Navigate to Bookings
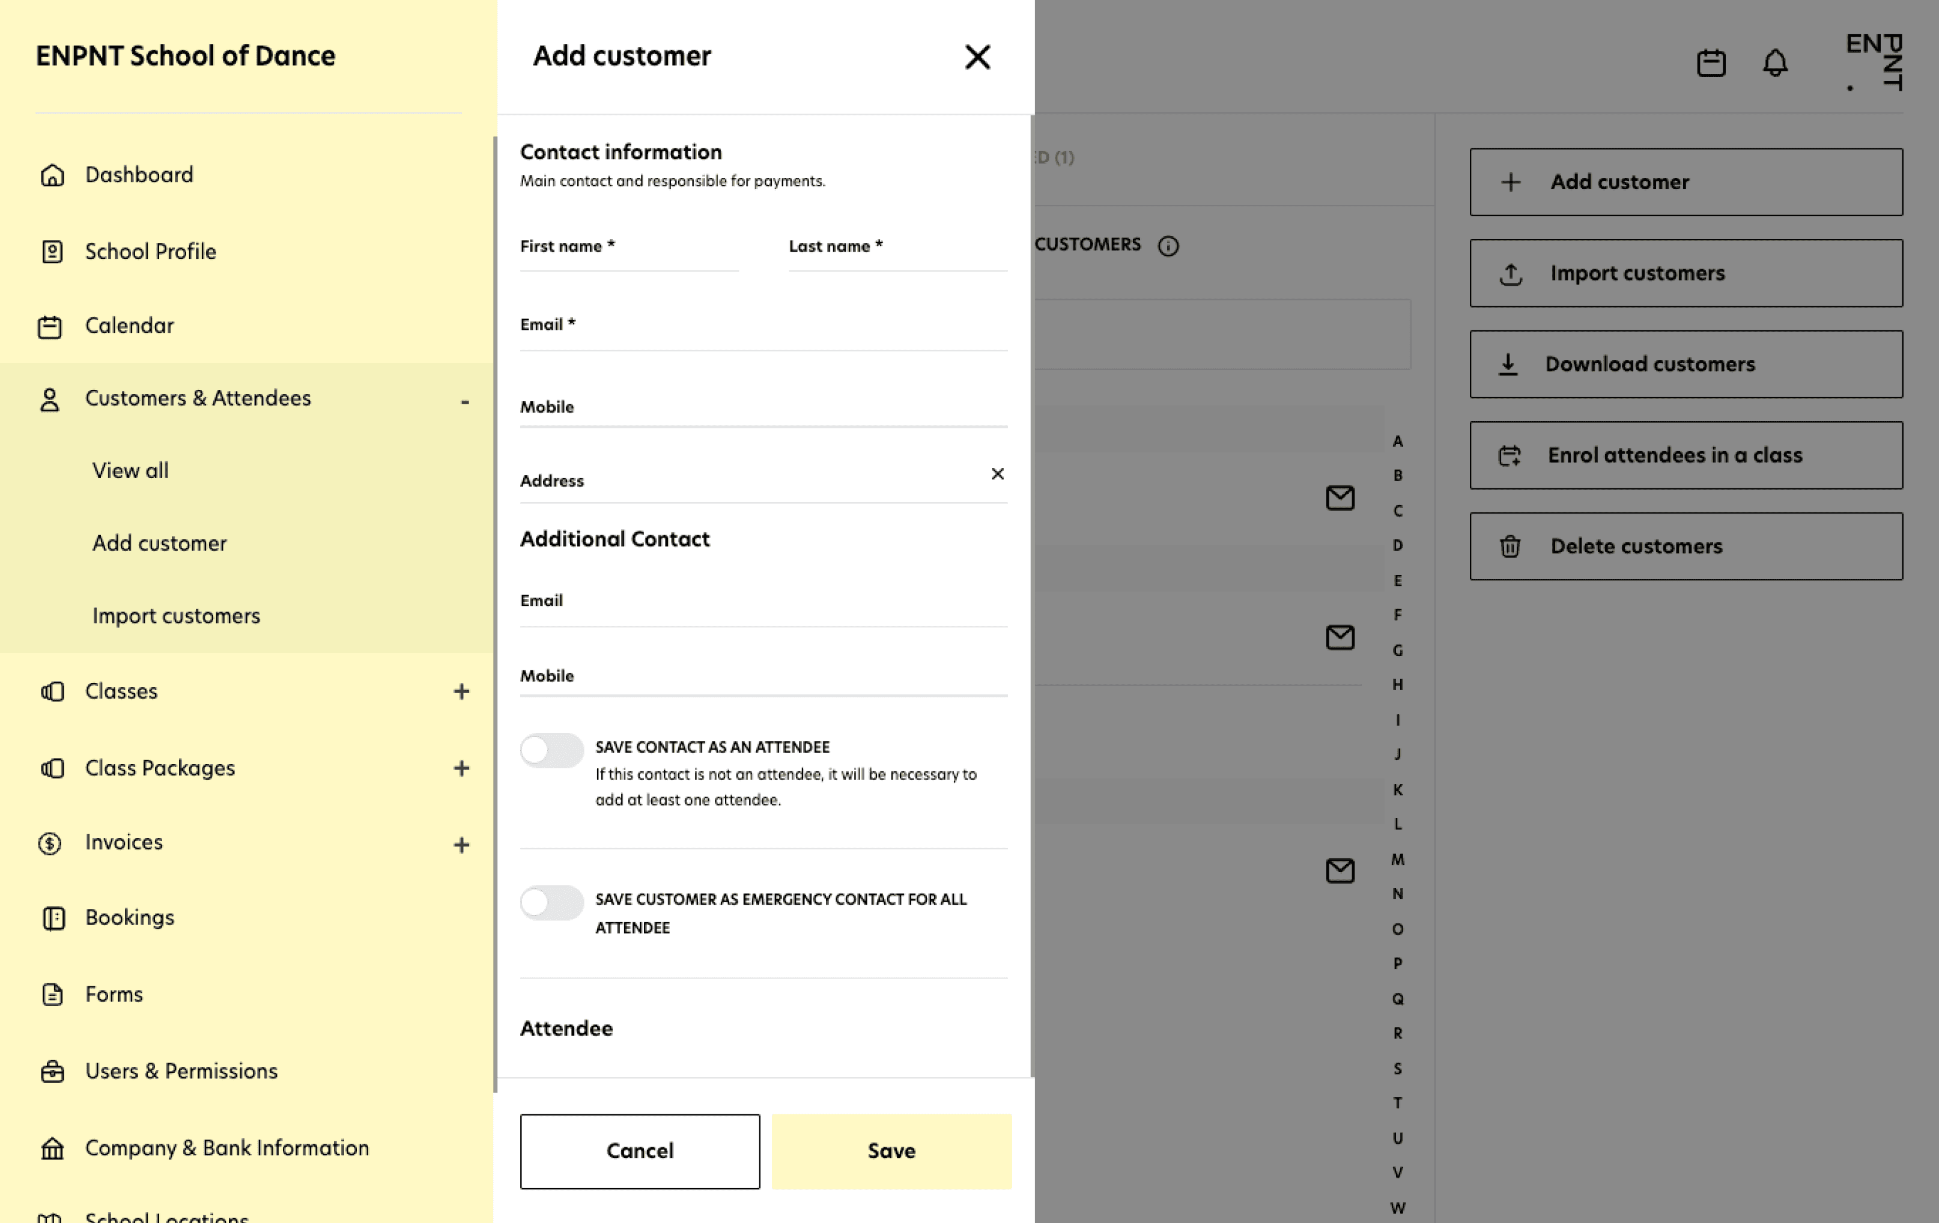This screenshot has width=1939, height=1223. (x=130, y=918)
